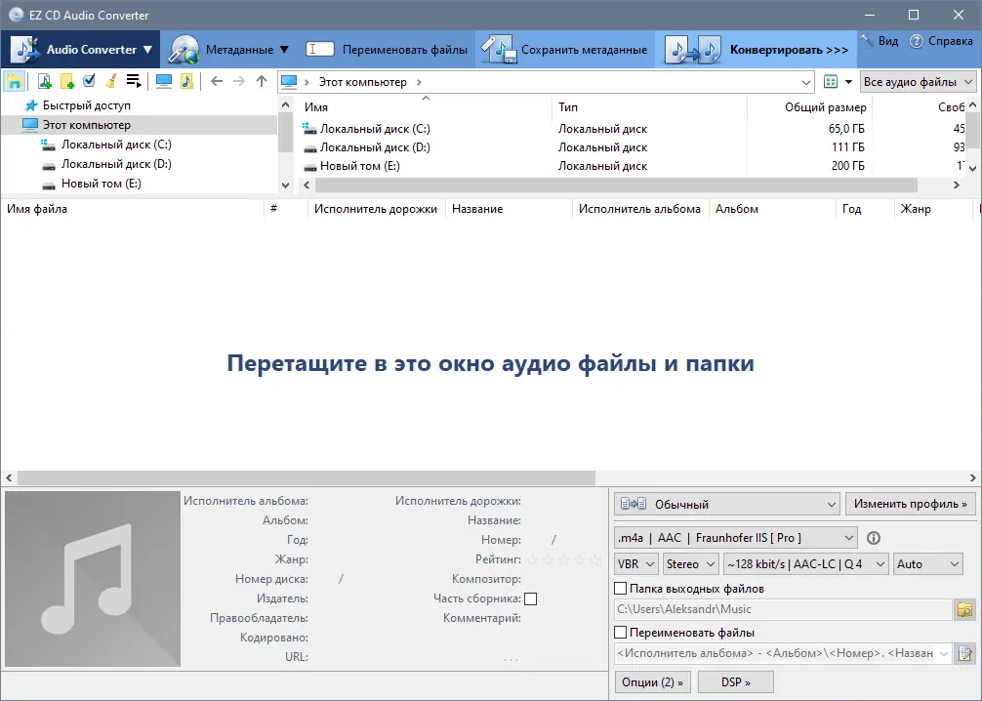
Task: Open the DSP settings panel
Action: (x=734, y=681)
